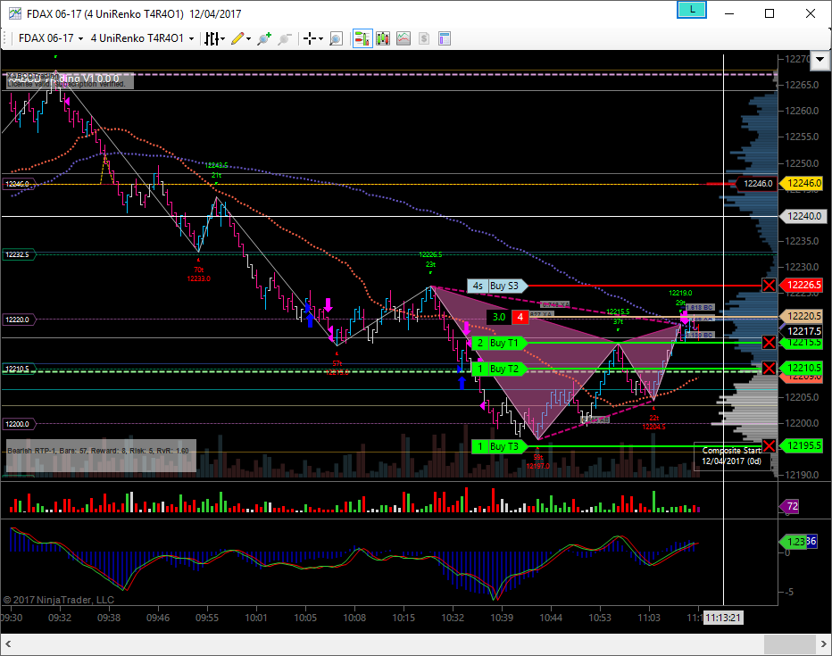The image size is (832, 656).
Task: Click the horizontal scrollbar thumb
Action: click(x=790, y=644)
